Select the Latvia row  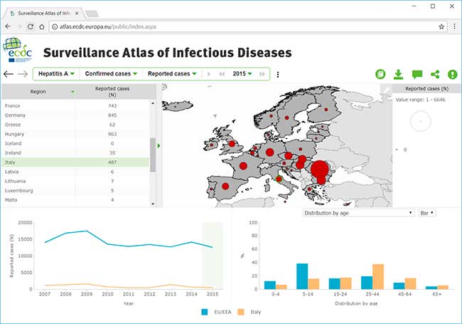point(75,172)
